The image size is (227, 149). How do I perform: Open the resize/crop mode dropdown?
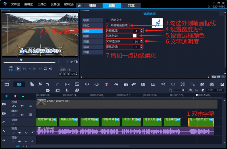[69, 69]
